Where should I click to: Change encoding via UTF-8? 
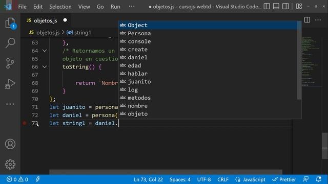(204, 179)
